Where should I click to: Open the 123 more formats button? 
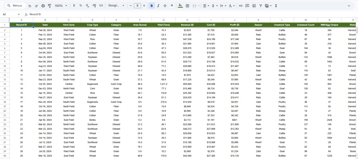click(x=101, y=6)
